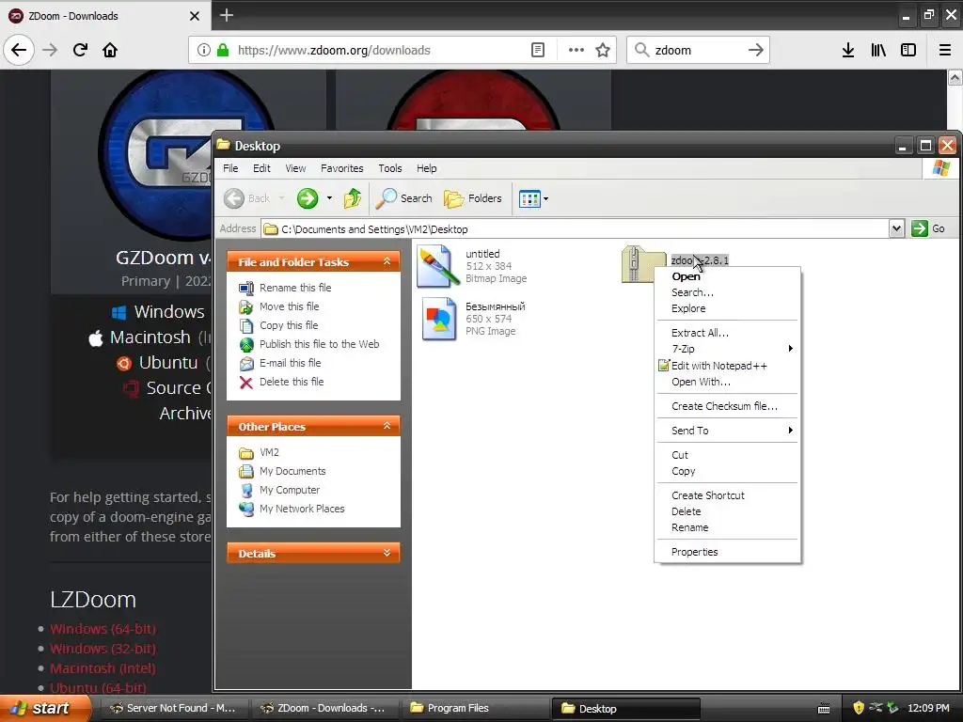Choose Create Shortcut in context menu
This screenshot has height=722, width=963.
pos(728,495)
